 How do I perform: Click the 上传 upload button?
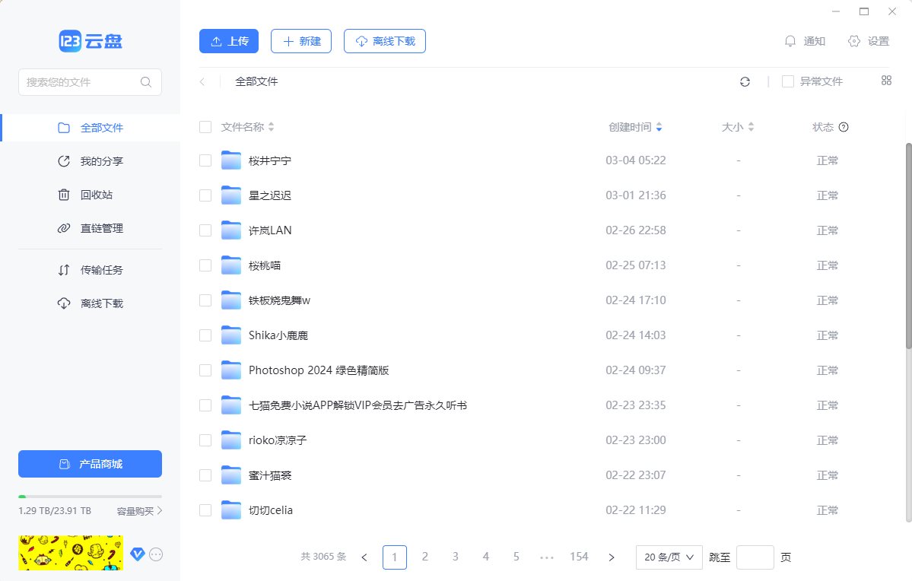229,41
